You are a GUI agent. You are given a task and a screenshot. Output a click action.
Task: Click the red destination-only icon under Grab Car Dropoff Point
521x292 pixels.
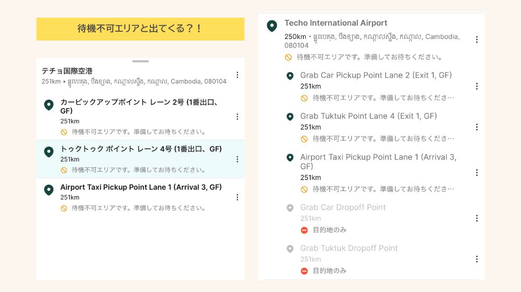[304, 230]
